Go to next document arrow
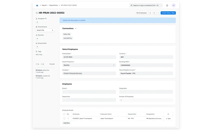 154,13
